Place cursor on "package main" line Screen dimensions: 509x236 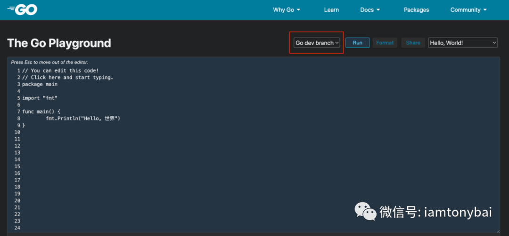coord(40,84)
